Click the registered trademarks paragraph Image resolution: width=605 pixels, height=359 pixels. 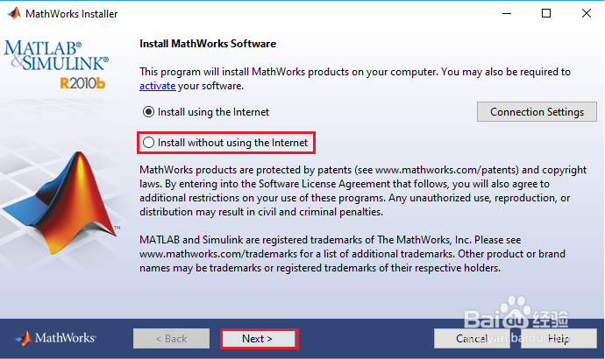click(356, 254)
